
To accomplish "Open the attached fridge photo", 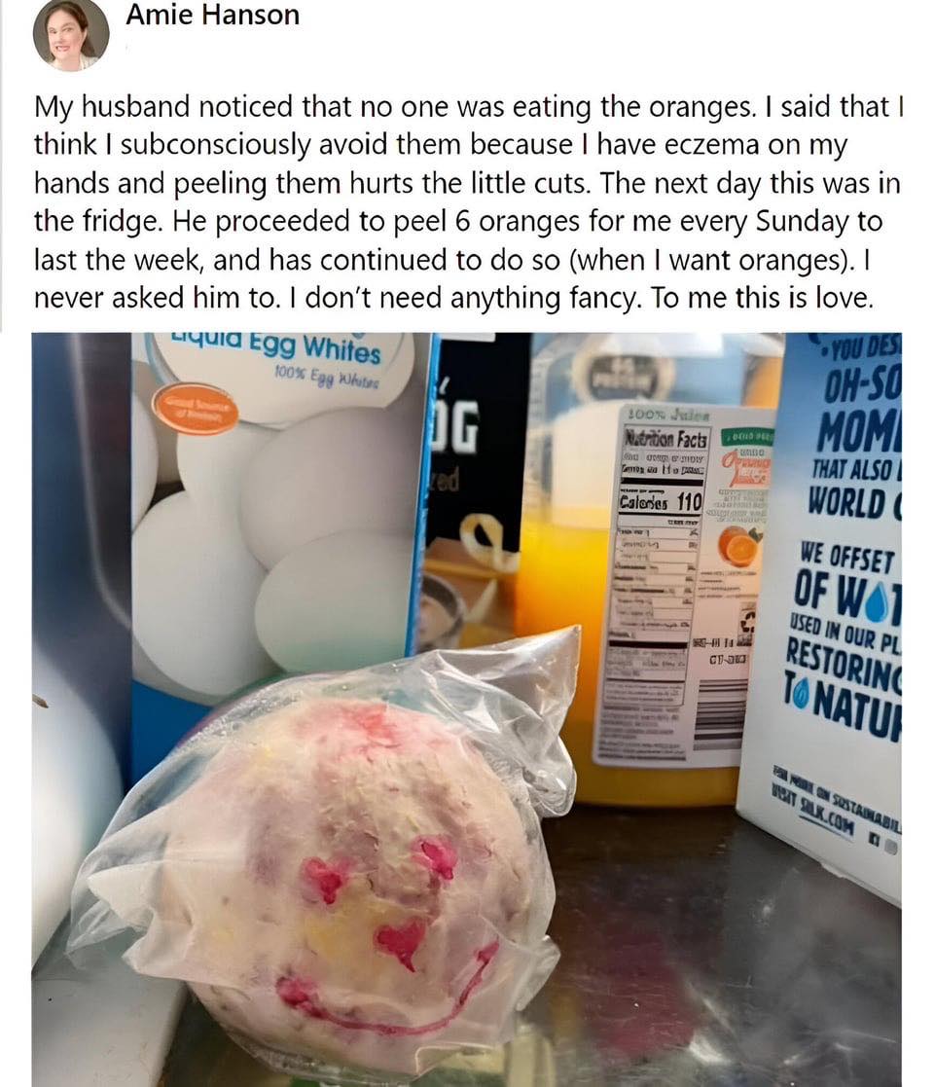I will pyautogui.click(x=466, y=709).
